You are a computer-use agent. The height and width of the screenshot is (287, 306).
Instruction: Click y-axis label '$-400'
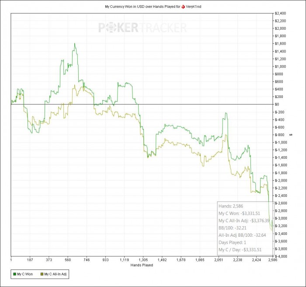tap(280, 119)
